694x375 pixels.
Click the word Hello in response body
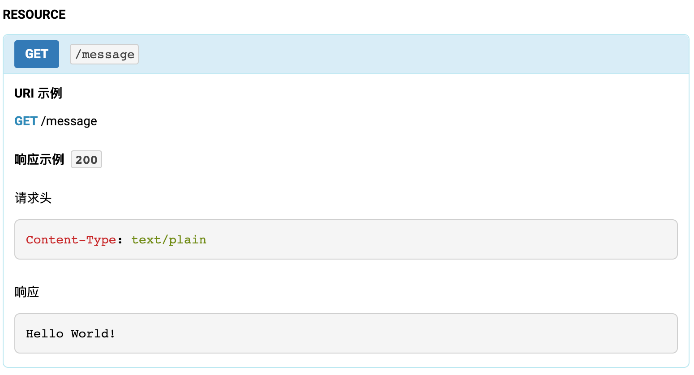[x=44, y=334]
